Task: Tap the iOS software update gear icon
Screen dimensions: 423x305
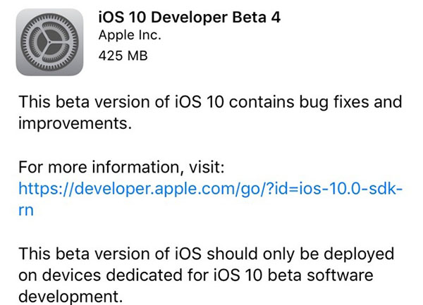Action: tap(49, 42)
